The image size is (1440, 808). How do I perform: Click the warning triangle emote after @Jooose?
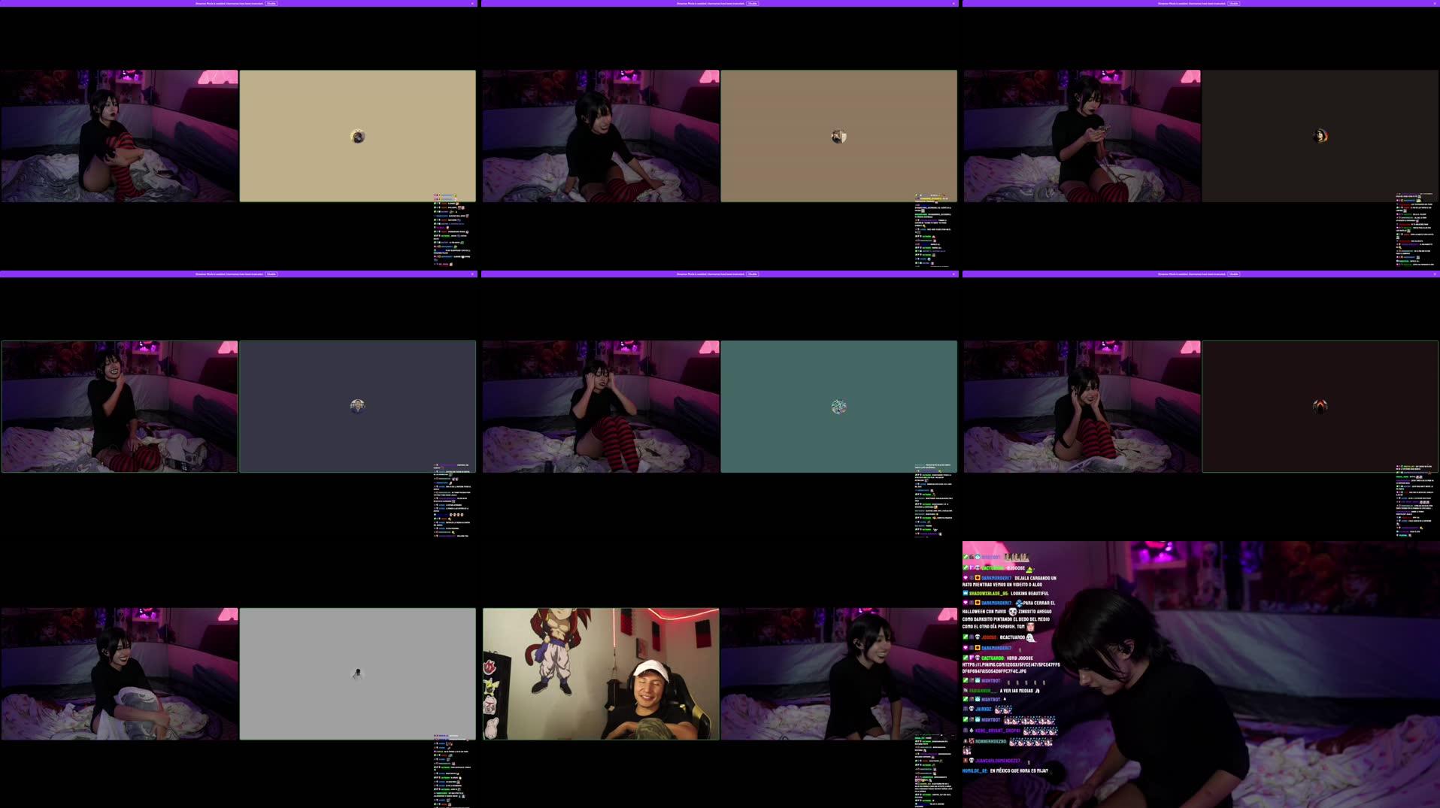click(1028, 568)
